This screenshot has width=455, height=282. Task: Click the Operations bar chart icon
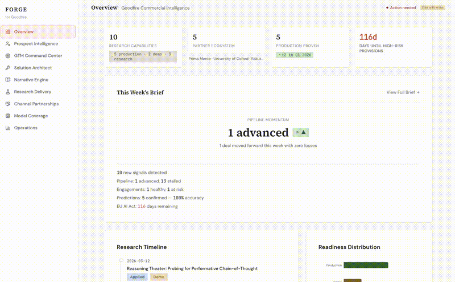(x=8, y=128)
